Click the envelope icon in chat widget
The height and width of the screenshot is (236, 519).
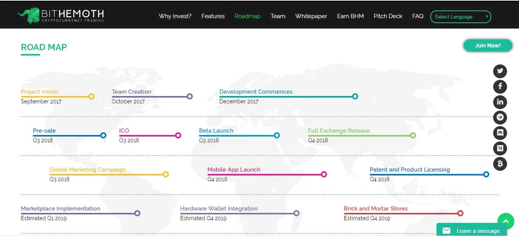click(x=446, y=231)
